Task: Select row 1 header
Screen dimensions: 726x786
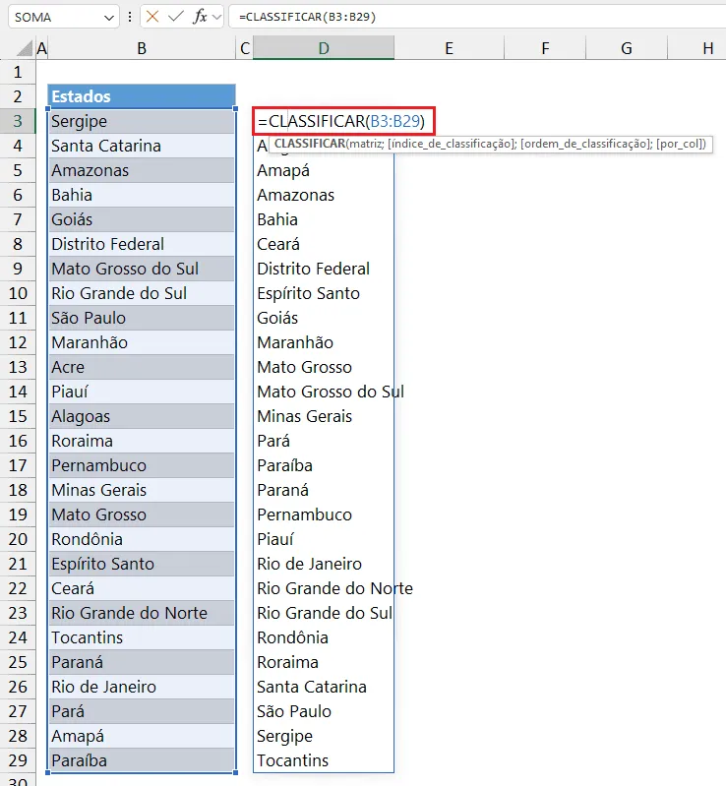Action: point(18,72)
